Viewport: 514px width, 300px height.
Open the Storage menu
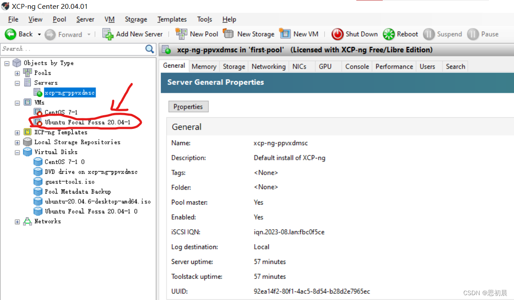pos(136,19)
